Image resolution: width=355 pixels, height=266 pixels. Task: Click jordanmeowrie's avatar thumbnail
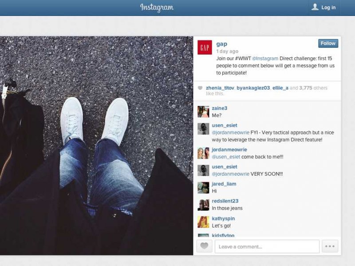tap(203, 153)
